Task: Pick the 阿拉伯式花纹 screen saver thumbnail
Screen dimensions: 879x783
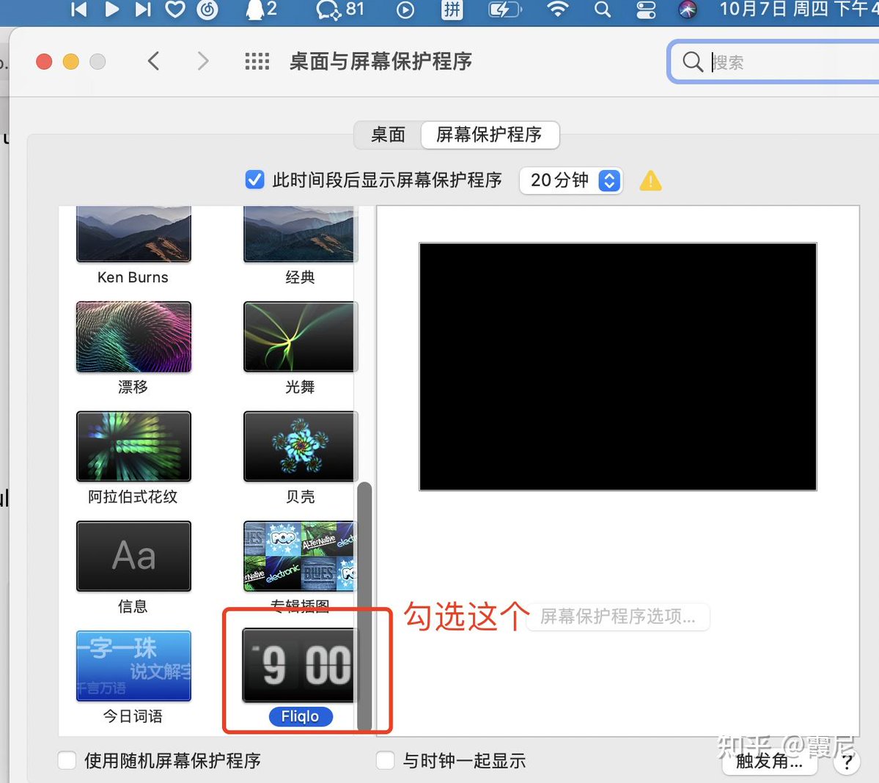Action: point(133,446)
